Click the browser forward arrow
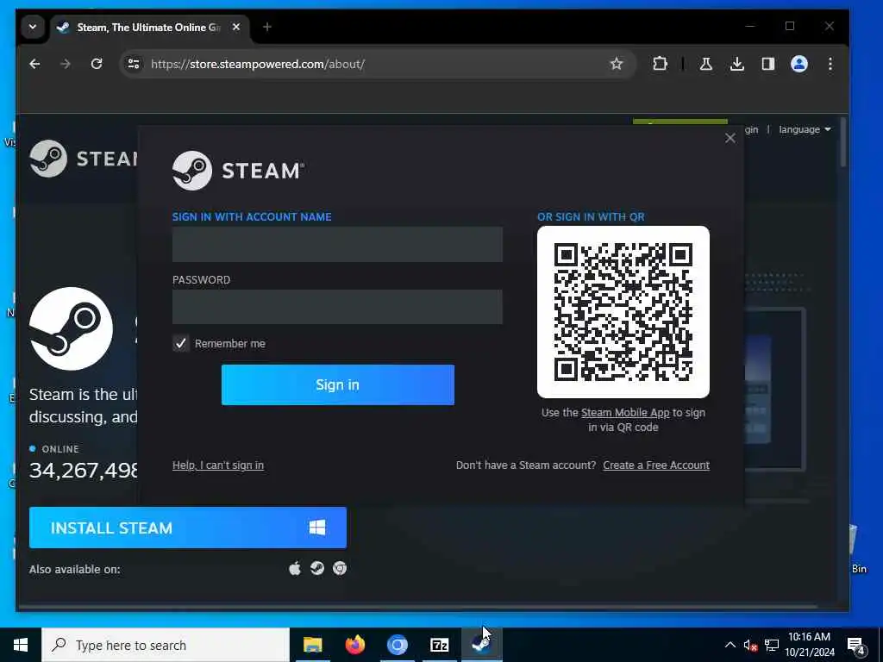The height and width of the screenshot is (662, 883). [66, 64]
